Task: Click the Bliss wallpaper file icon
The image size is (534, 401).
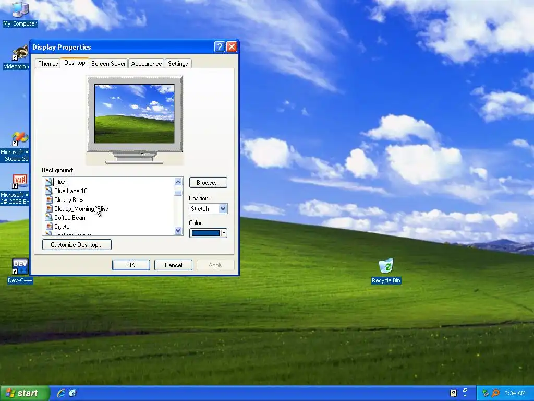Action: click(48, 182)
